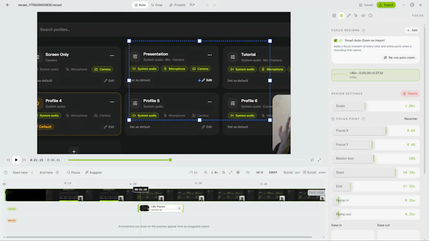Select the 1.8× Focus clip on timeline
This screenshot has height=241, width=429.
click(x=160, y=208)
